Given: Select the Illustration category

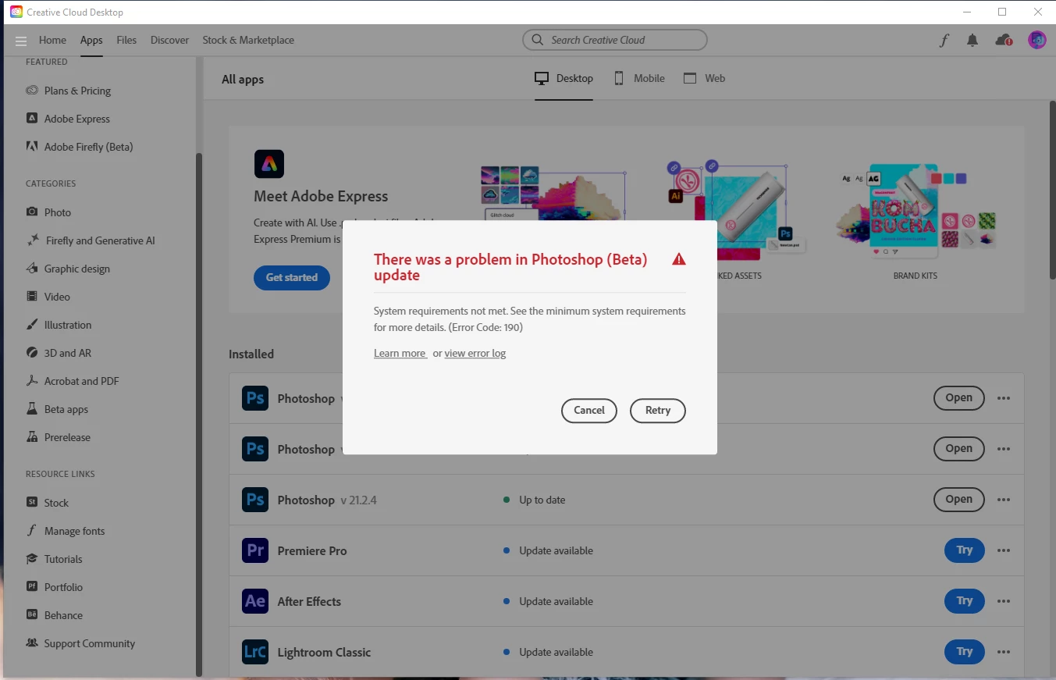Looking at the screenshot, I should (x=59, y=325).
